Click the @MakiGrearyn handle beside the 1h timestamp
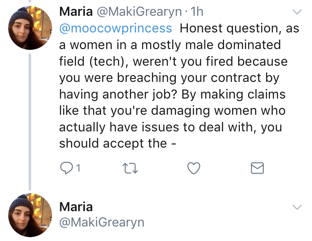This screenshot has height=241, width=312. coord(139,12)
